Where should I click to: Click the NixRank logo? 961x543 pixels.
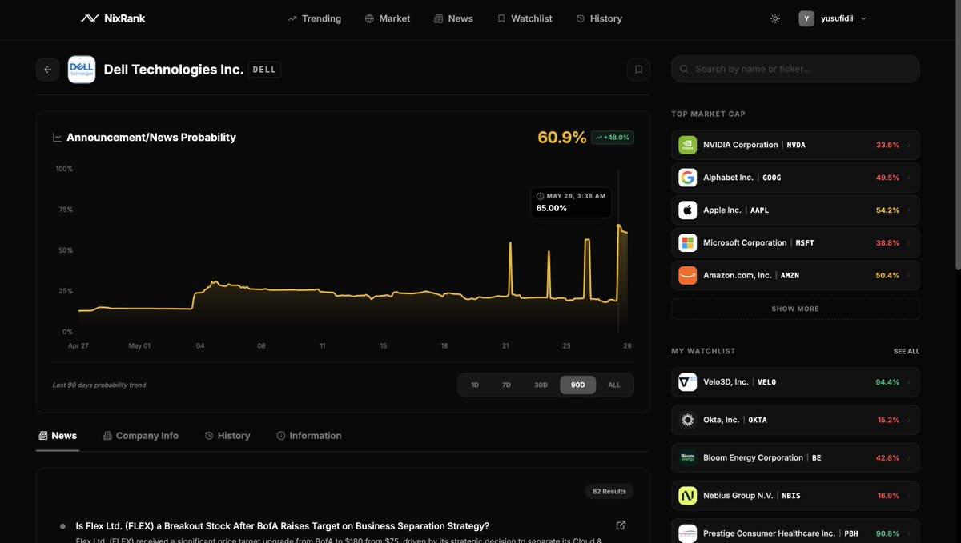coord(113,18)
